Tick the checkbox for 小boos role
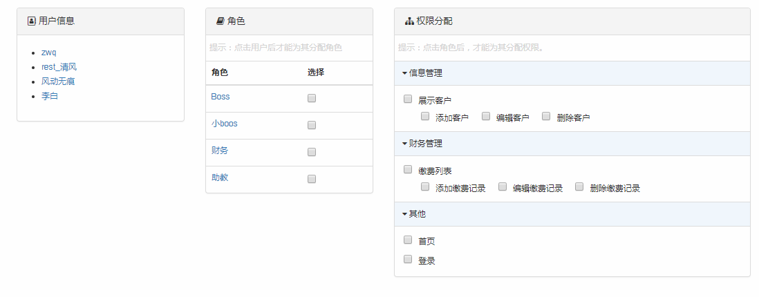The image size is (759, 297). click(x=312, y=125)
